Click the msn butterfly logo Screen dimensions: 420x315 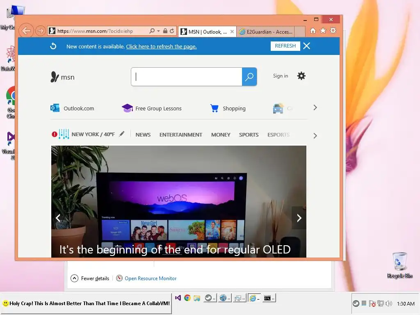coord(62,77)
